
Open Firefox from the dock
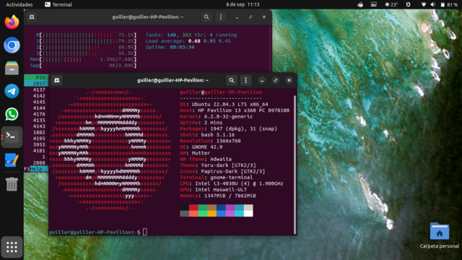[12, 22]
